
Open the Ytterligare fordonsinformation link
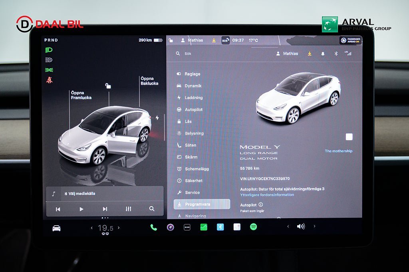(267, 195)
